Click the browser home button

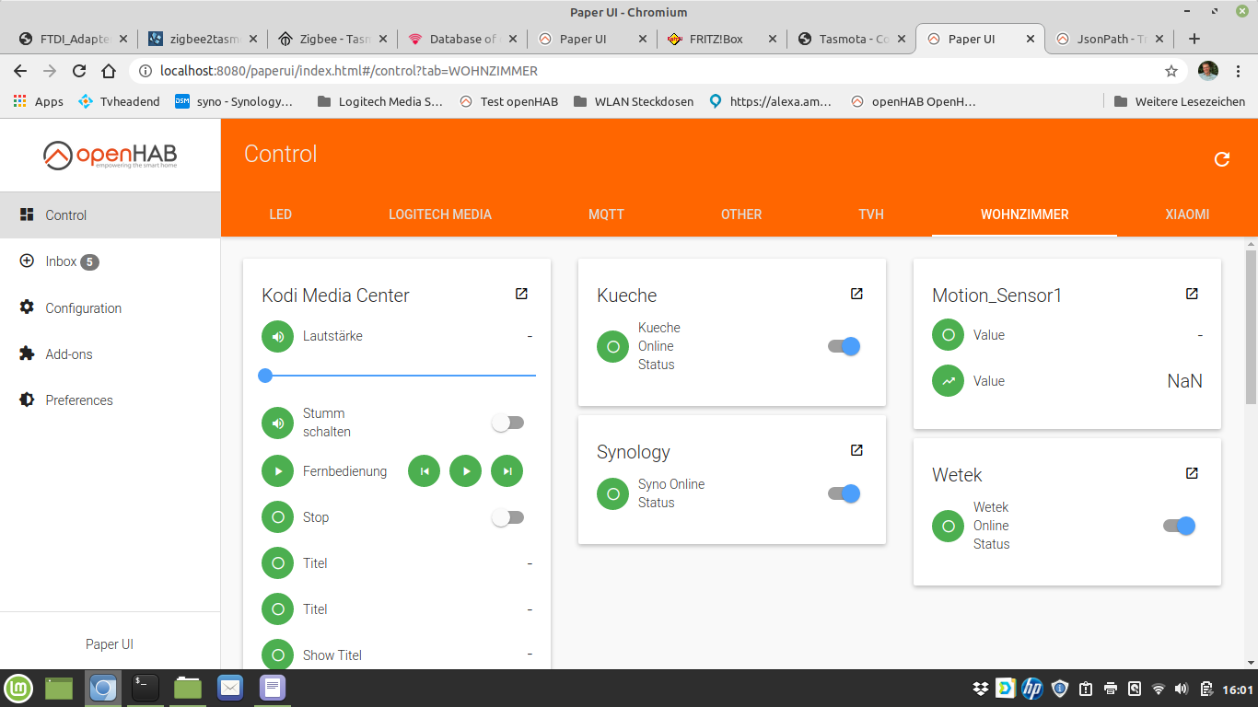[109, 71]
